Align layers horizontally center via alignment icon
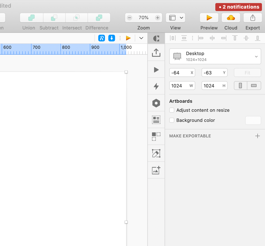Screen dimensions: 265x246 212,38
